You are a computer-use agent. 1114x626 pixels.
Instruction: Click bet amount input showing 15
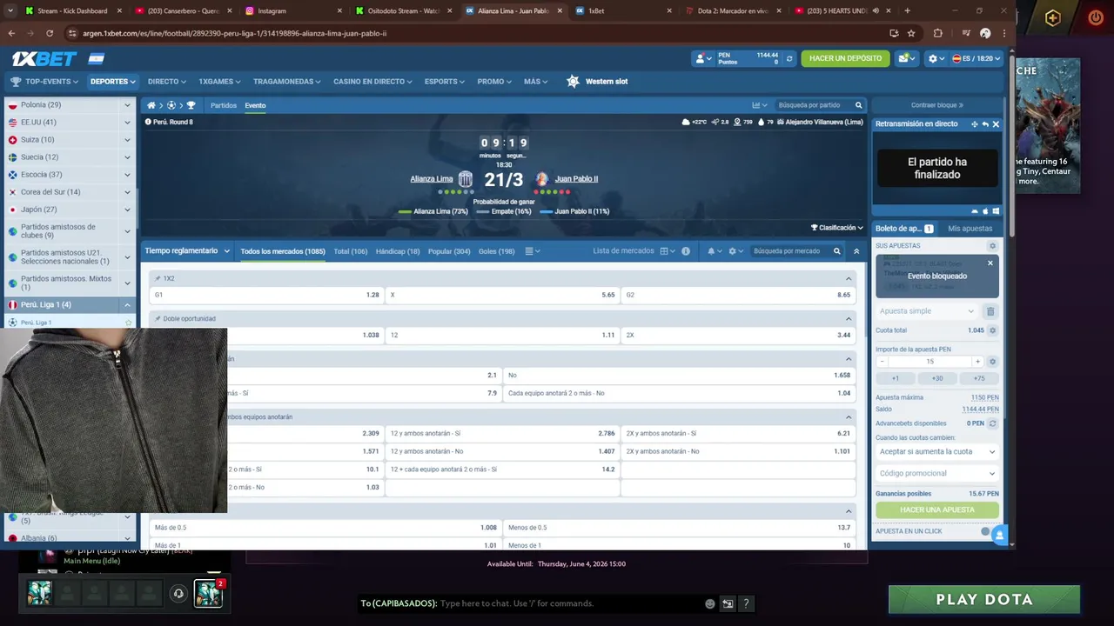click(929, 362)
